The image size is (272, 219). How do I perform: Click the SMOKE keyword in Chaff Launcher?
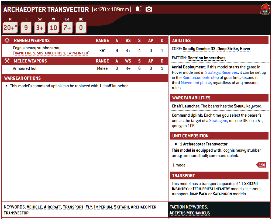coord(240,106)
